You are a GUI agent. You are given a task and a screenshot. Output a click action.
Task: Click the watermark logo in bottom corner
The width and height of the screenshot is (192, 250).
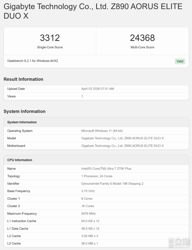[178, 243]
